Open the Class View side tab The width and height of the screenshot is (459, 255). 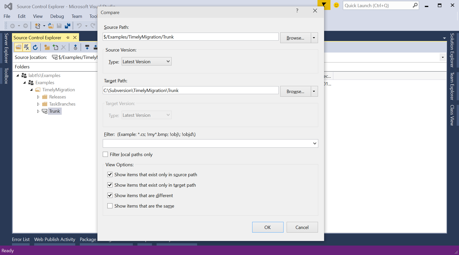(x=452, y=115)
